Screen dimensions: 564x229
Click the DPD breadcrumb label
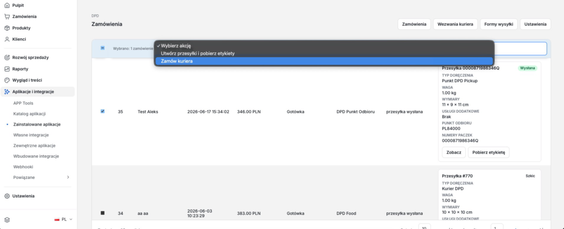click(x=95, y=16)
